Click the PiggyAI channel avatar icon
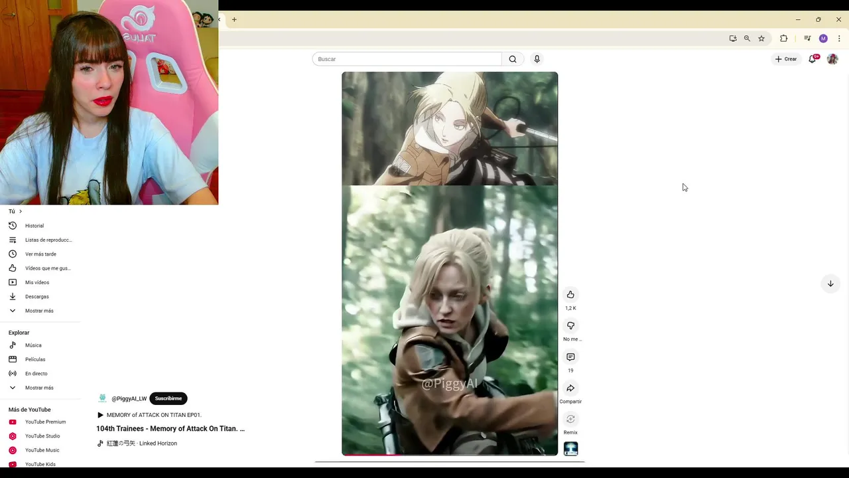The image size is (849, 478). [x=102, y=398]
